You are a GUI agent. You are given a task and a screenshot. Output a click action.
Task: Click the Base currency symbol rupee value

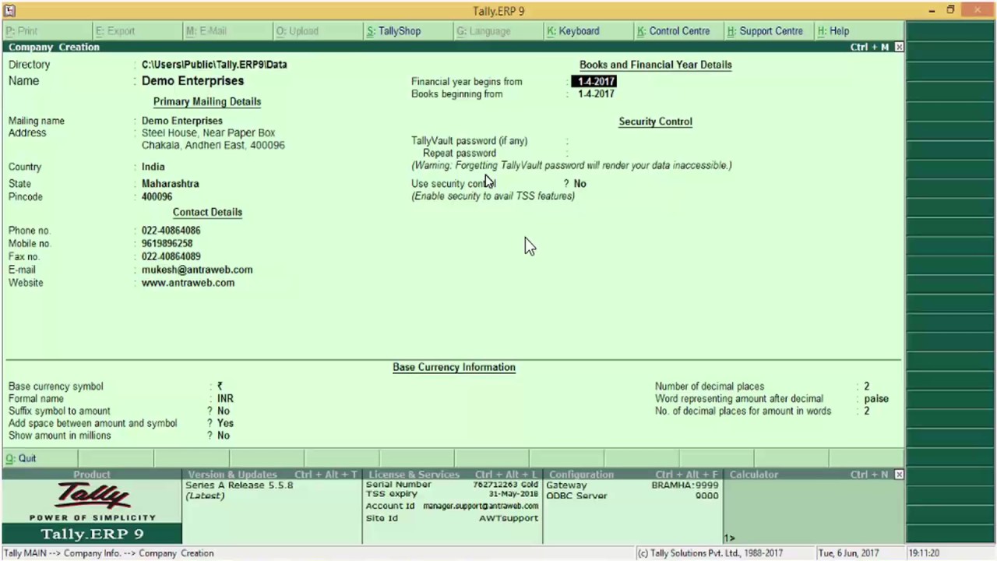[220, 386]
